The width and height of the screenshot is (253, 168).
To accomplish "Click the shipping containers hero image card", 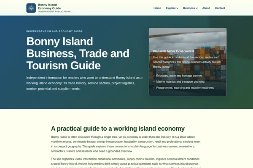I will pos(188,62).
